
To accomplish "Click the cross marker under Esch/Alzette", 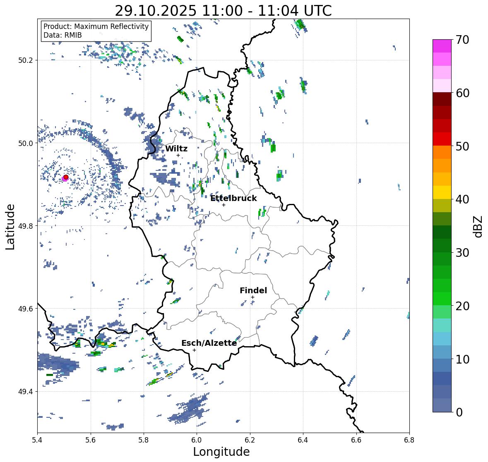I will (x=194, y=350).
